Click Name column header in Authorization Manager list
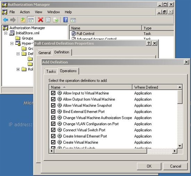191x176 pixels. (x=106, y=28)
